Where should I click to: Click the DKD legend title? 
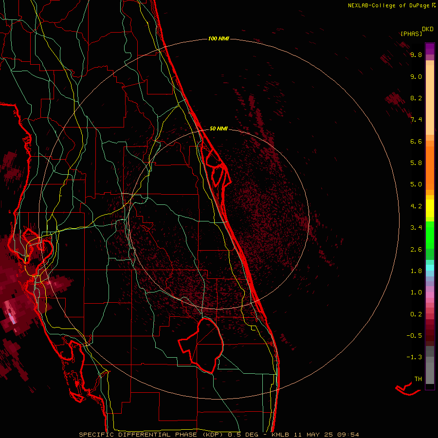click(428, 29)
